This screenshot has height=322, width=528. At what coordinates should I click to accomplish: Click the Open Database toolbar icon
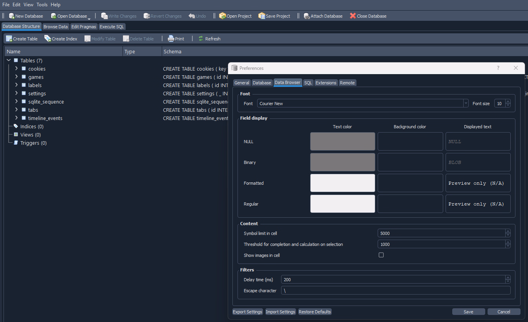[53, 16]
